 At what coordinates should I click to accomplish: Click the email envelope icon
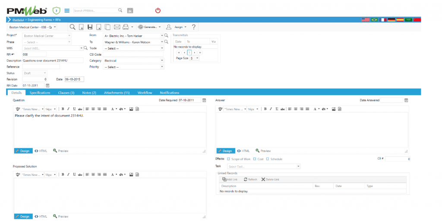coord(117,27)
